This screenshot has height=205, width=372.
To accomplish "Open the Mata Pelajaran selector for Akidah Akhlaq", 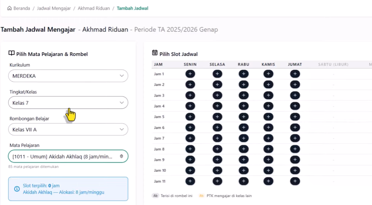I will pos(68,156).
